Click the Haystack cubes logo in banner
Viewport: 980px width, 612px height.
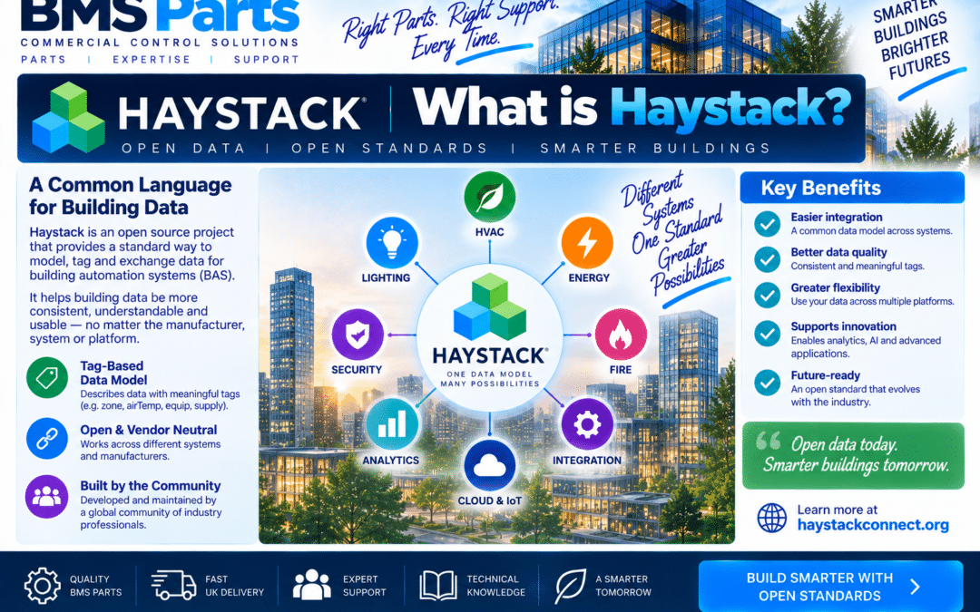click(x=68, y=117)
